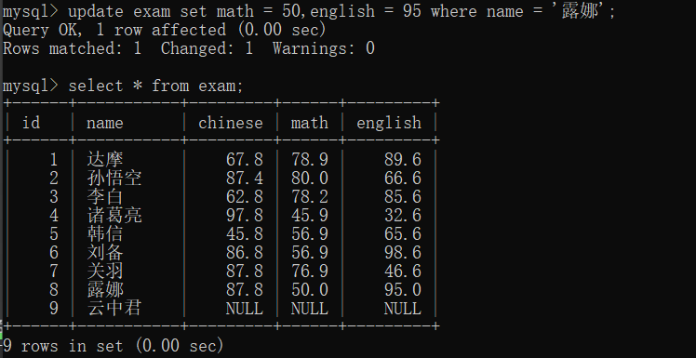Click id 4 in 诸葛亮's row
696x358 pixels.
(54, 216)
